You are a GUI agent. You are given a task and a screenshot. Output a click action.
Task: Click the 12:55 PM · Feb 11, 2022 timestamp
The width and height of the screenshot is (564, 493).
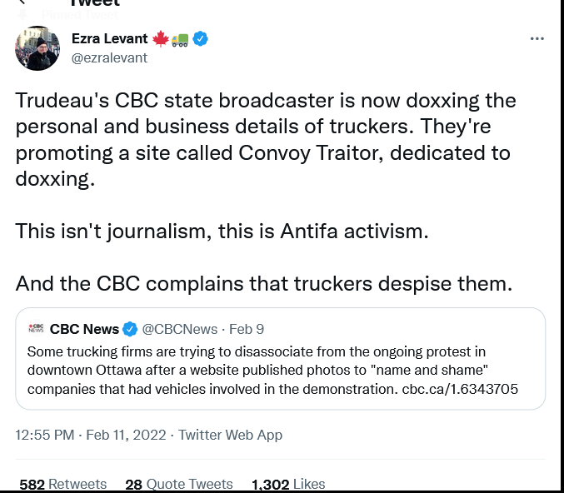pos(90,435)
